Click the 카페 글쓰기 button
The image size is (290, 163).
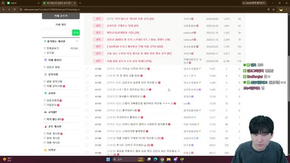[x=61, y=16]
